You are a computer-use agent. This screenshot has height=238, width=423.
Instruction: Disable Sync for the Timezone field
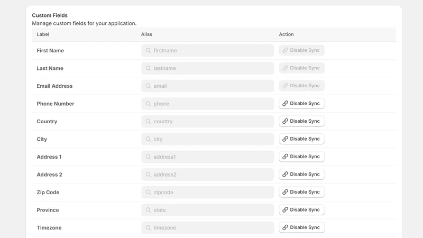[301, 227]
